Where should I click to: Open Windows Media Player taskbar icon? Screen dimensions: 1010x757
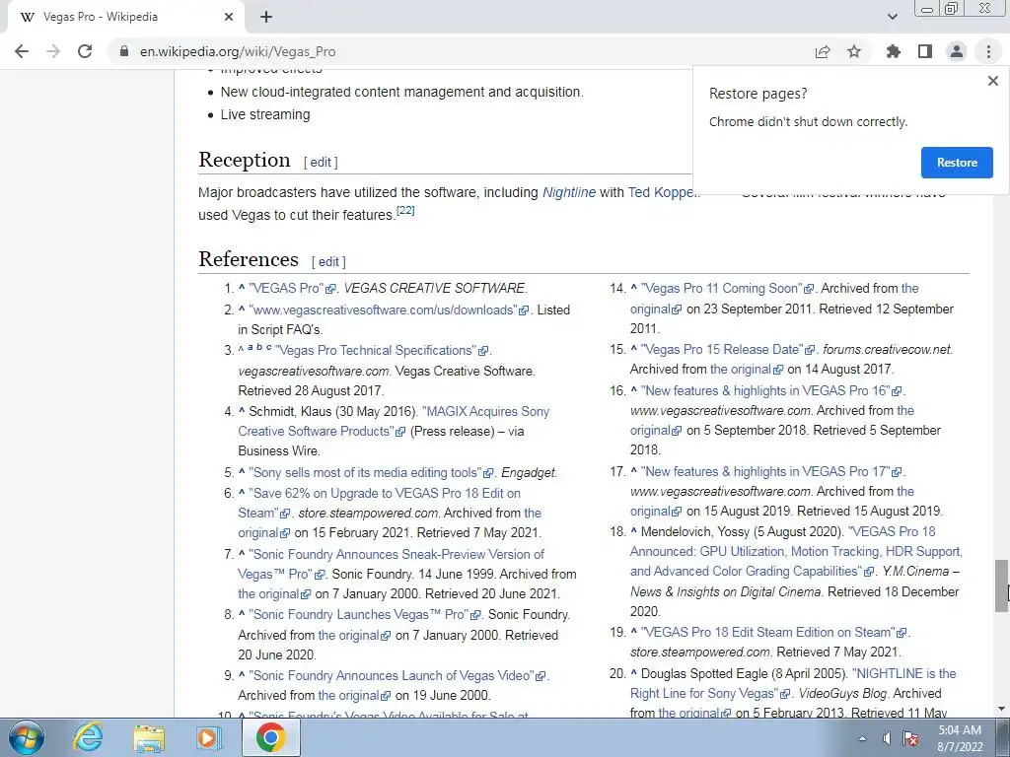point(209,737)
